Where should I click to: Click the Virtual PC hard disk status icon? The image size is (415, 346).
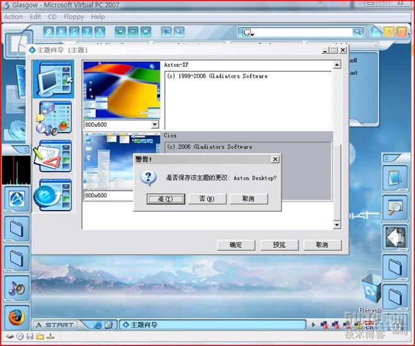click(10, 337)
